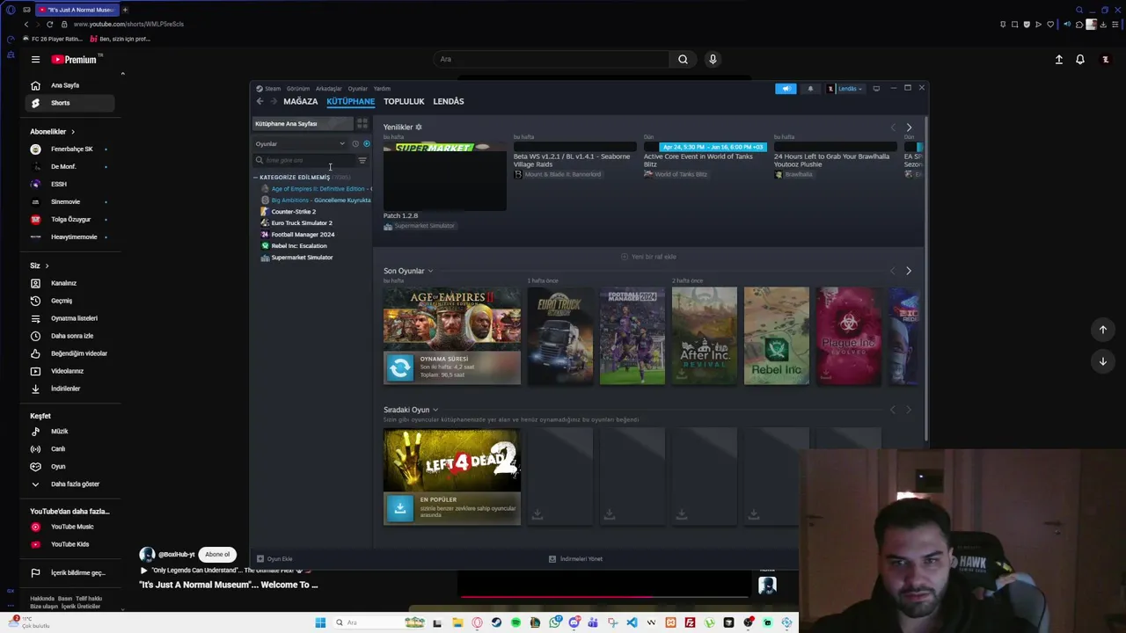Expand the Siz section in YouTube sidebar
The image size is (1126, 633).
40,266
